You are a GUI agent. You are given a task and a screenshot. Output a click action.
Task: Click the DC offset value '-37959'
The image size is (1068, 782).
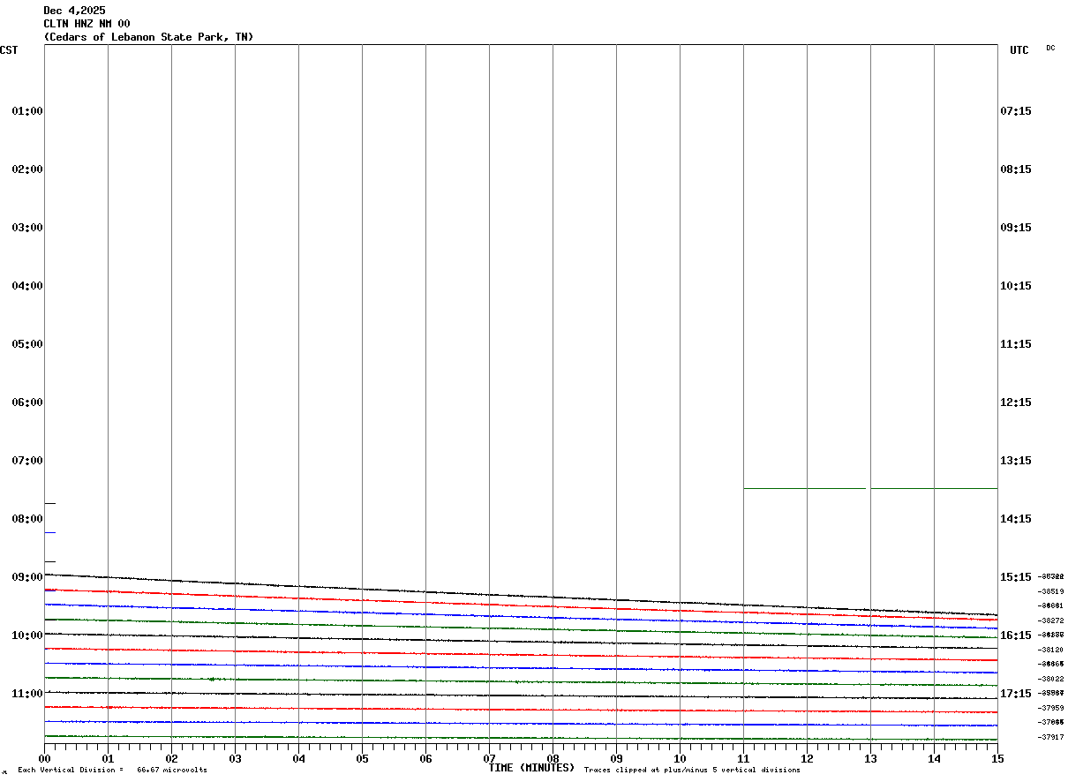coord(1051,708)
